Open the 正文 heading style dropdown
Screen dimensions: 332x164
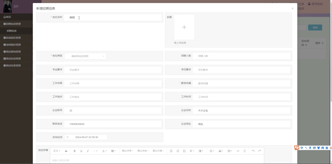(x=56, y=151)
